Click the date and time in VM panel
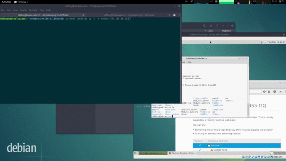 (277, 42)
